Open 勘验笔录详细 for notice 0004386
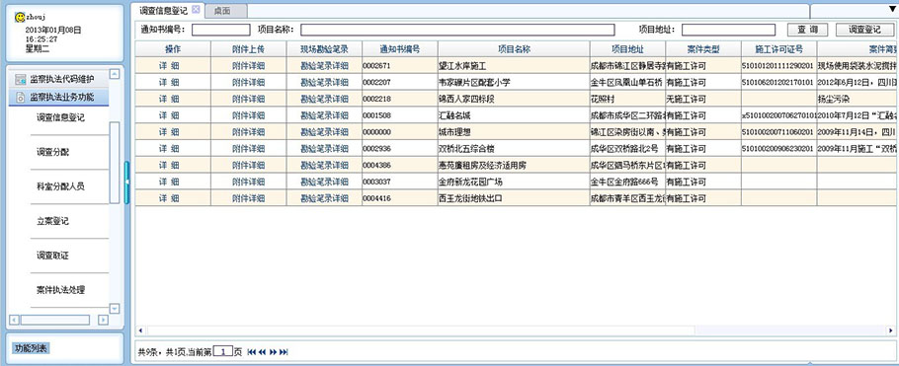The width and height of the screenshot is (899, 366). click(324, 166)
